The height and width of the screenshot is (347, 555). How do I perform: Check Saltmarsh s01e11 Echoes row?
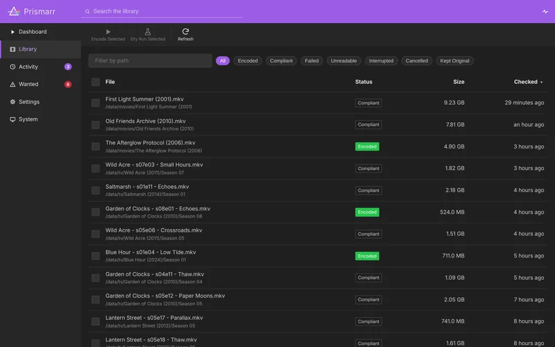point(96,190)
